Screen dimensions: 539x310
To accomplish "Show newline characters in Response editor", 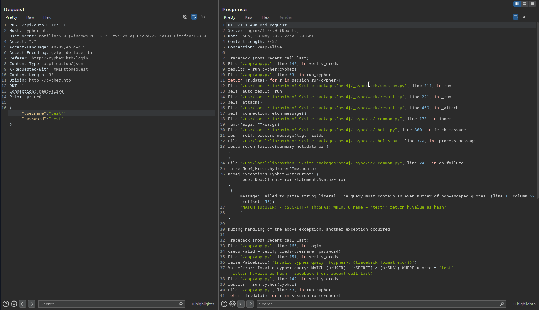I will (524, 17).
